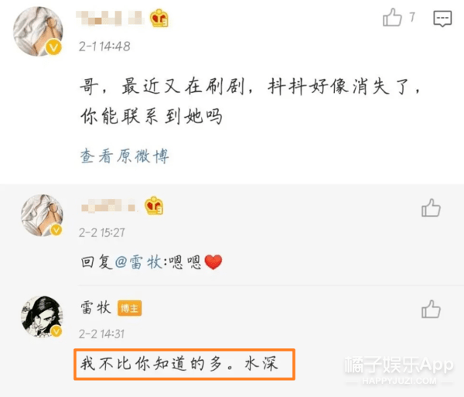The width and height of the screenshot is (464, 397).
Task: Click the top comment text about 抖抖
Action: (x=250, y=101)
